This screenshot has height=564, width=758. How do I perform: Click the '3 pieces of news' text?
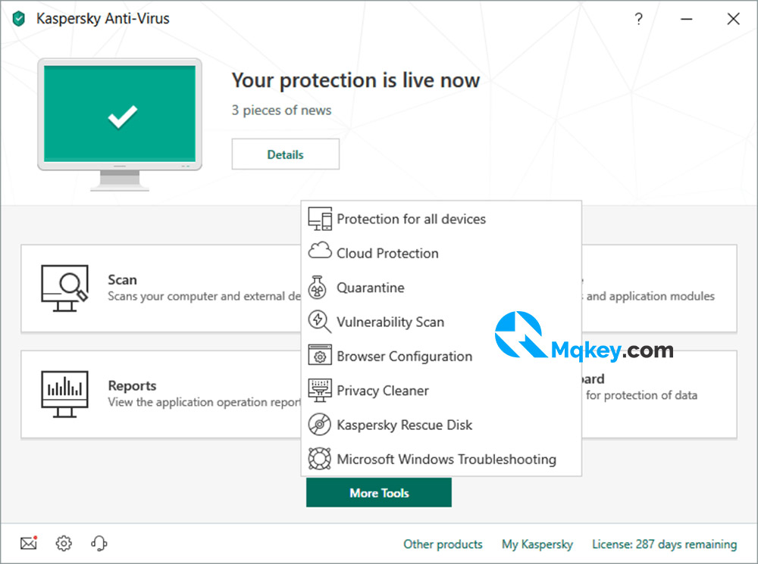coord(281,110)
